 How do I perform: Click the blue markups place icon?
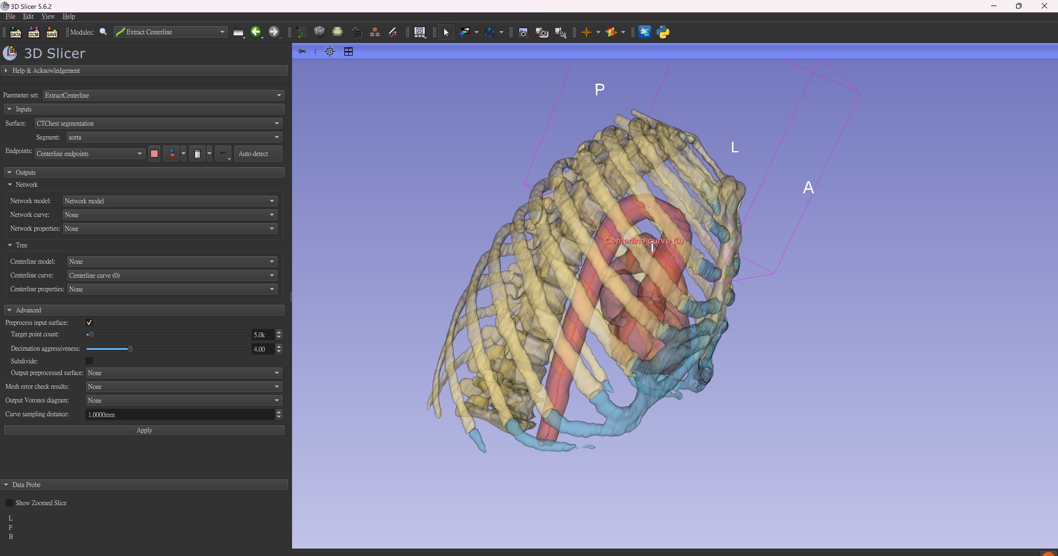pos(489,32)
